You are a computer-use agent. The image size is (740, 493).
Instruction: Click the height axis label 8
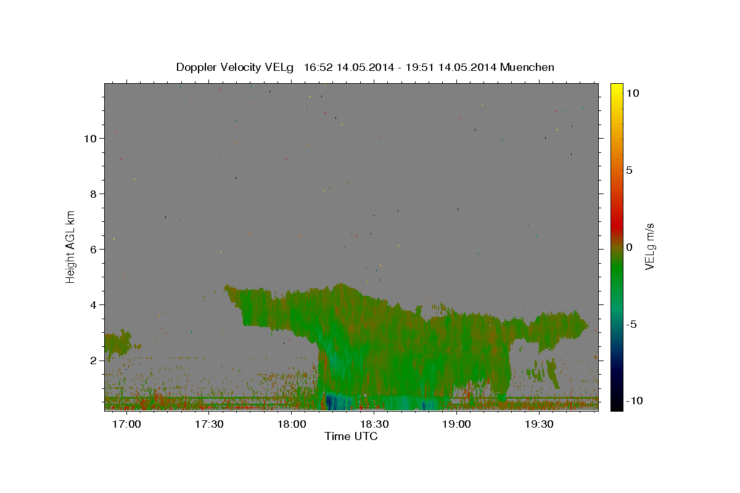(x=94, y=194)
